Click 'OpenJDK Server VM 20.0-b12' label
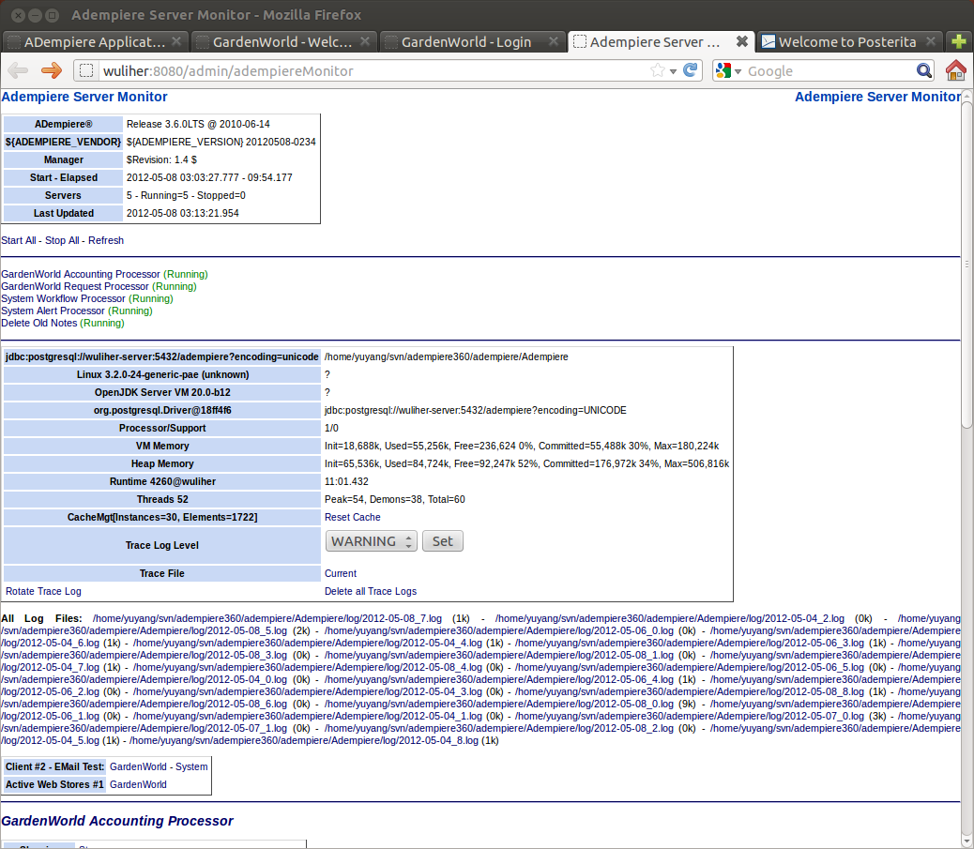 click(162, 392)
